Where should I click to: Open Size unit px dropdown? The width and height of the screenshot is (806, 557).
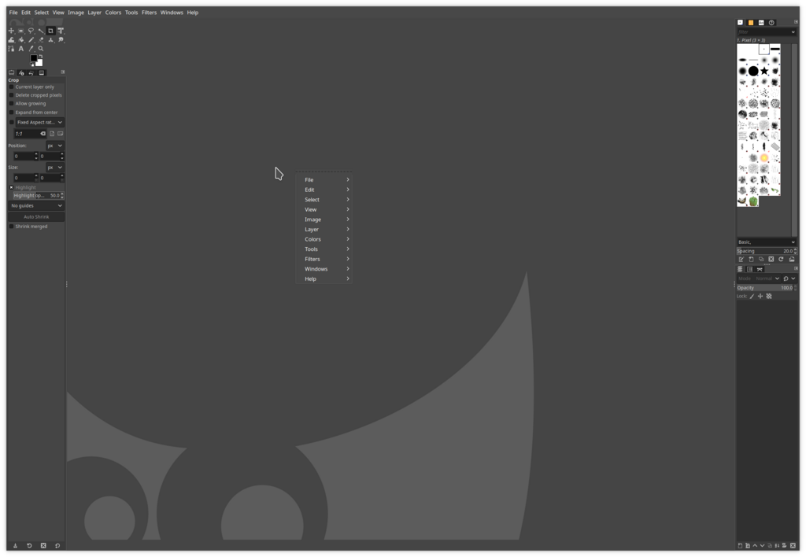tap(55, 168)
